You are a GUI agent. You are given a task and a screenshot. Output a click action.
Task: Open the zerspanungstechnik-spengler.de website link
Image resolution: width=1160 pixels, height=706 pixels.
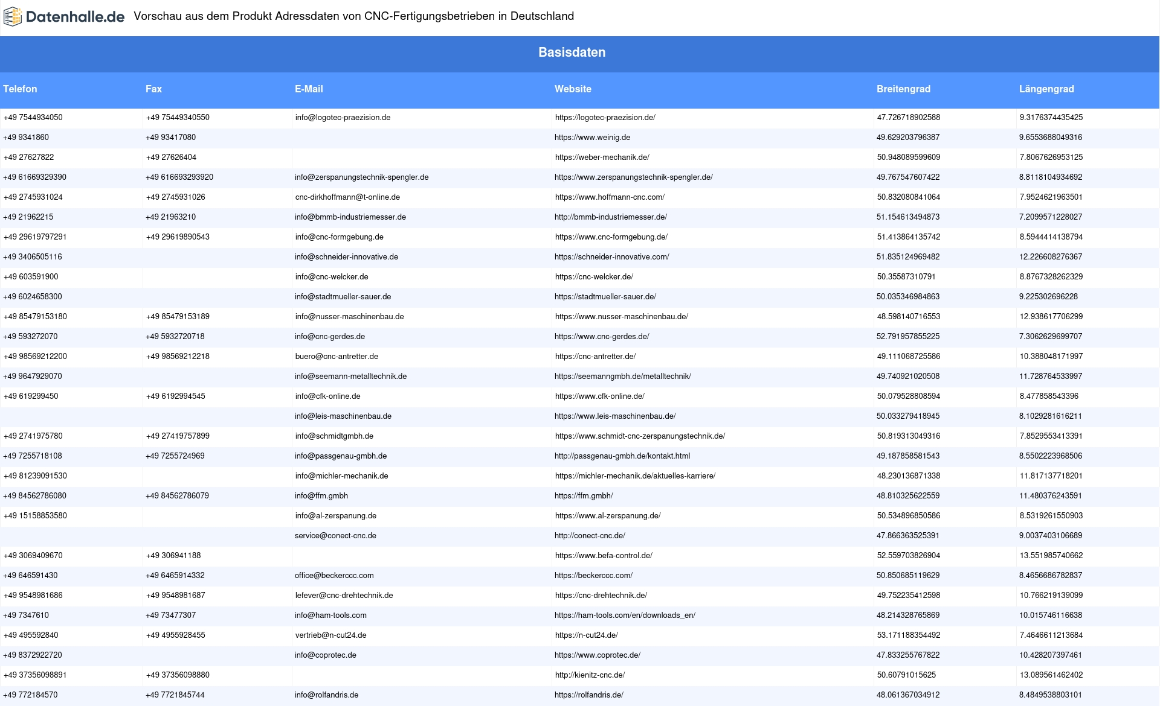tap(634, 177)
